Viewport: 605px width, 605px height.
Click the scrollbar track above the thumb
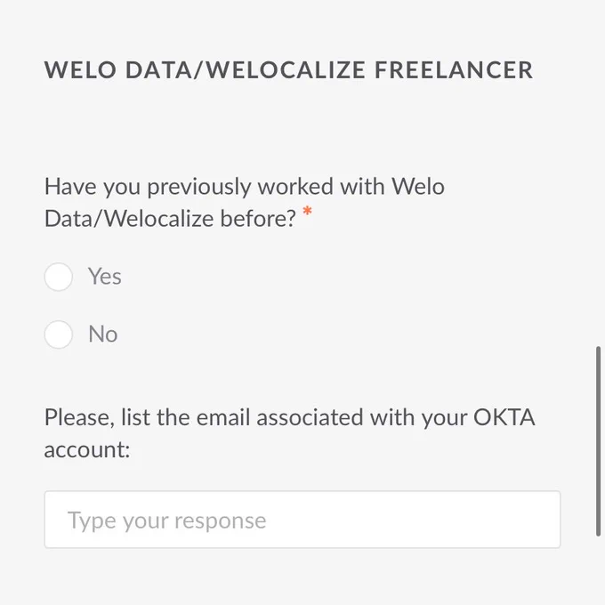(x=598, y=173)
